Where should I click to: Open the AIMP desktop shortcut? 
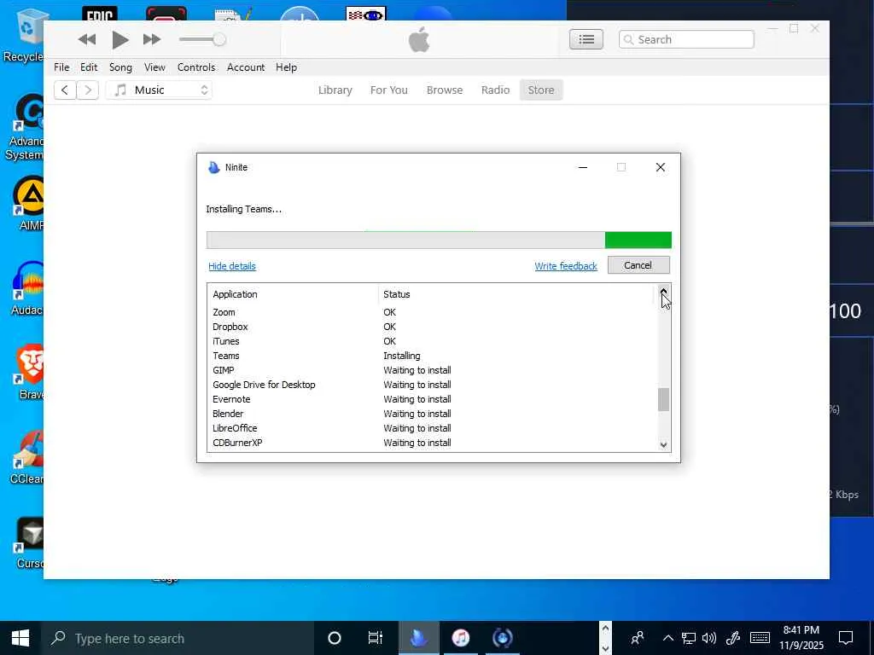pos(30,203)
